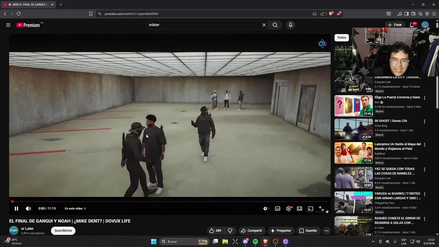
Task: Open options for 'Elige La Puerta Correcta' video
Action: click(x=425, y=98)
